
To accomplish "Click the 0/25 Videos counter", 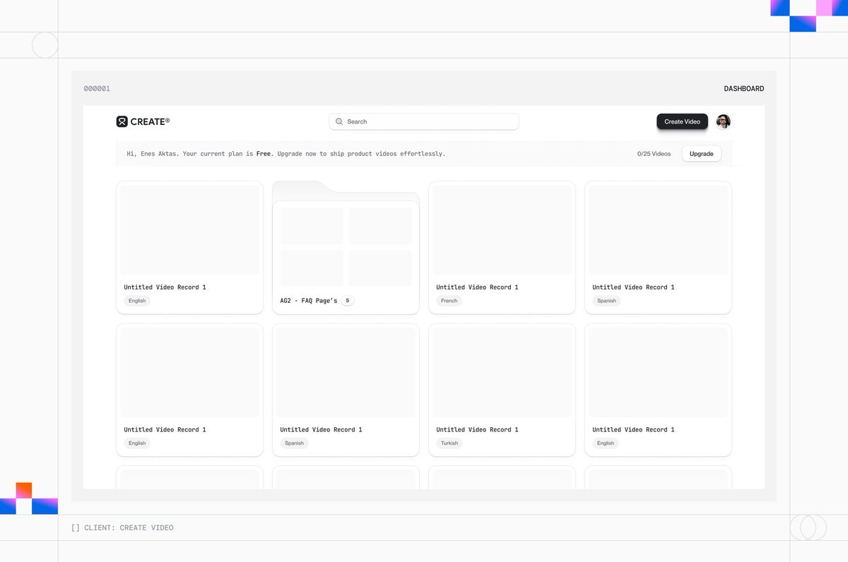I will [654, 153].
